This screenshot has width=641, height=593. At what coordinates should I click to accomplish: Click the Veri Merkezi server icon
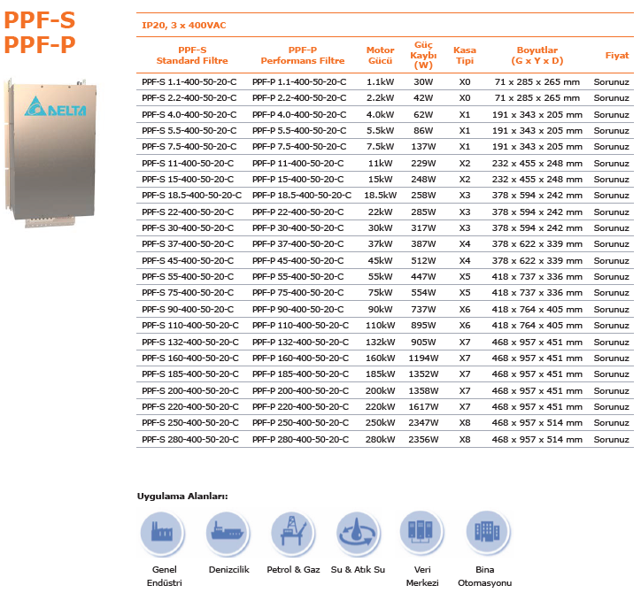coord(421,532)
